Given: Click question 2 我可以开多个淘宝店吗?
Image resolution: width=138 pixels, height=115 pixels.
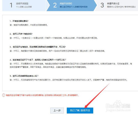Looking at the screenshot, I should 21,34.
